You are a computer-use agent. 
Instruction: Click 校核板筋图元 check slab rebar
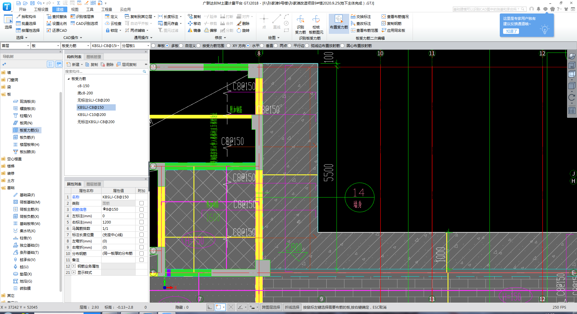pos(316,25)
